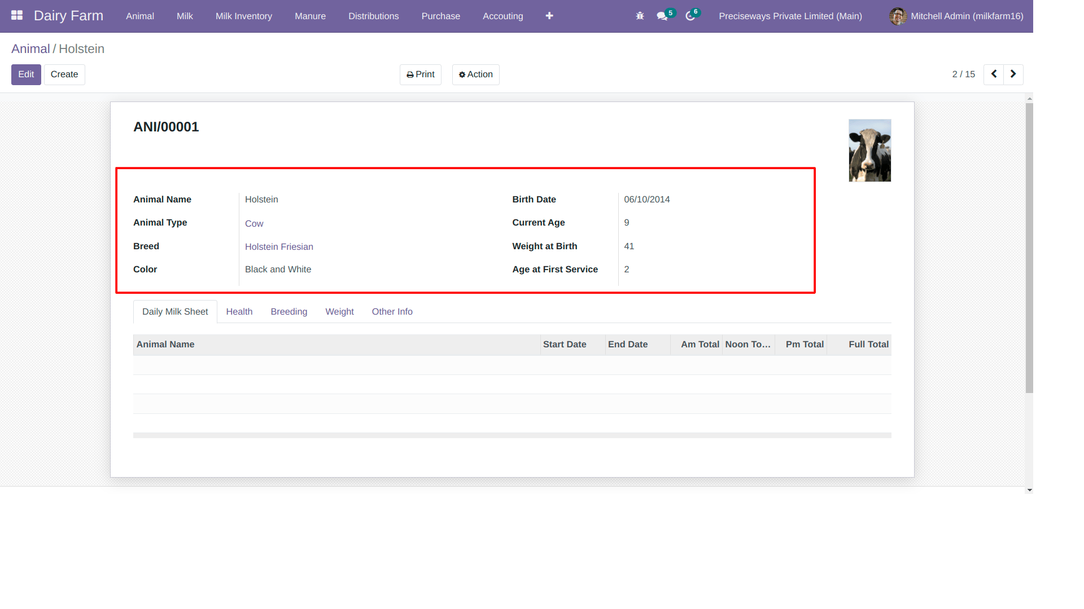The height and width of the screenshot is (609, 1084).
Task: Open the apps grid home menu
Action: click(17, 15)
